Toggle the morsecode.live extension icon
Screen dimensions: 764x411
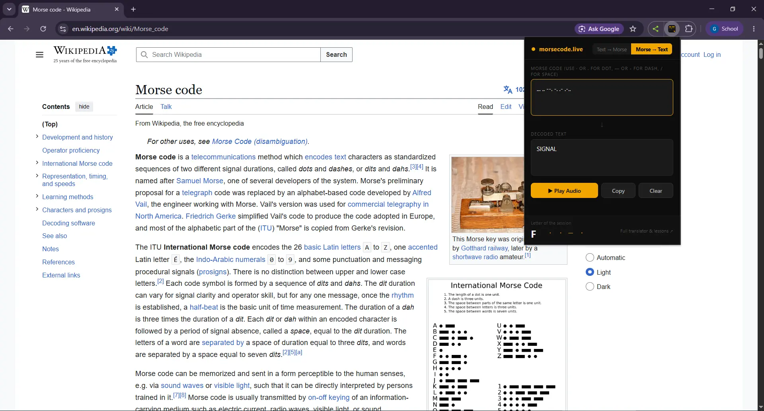coord(672,29)
